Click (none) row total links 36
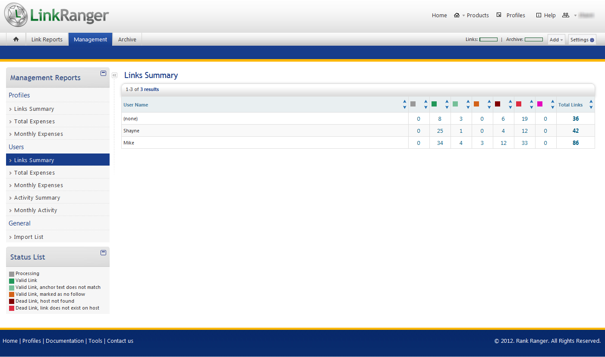The image size is (605, 357). coord(576,119)
